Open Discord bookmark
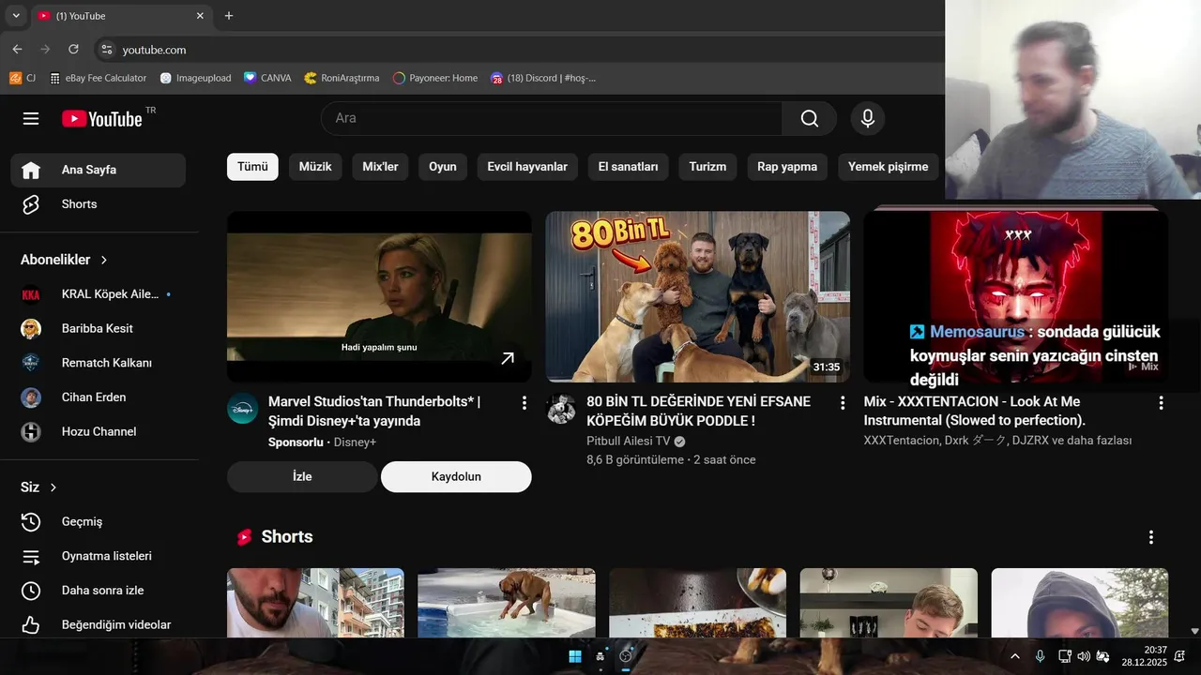This screenshot has height=675, width=1201. pyautogui.click(x=543, y=78)
